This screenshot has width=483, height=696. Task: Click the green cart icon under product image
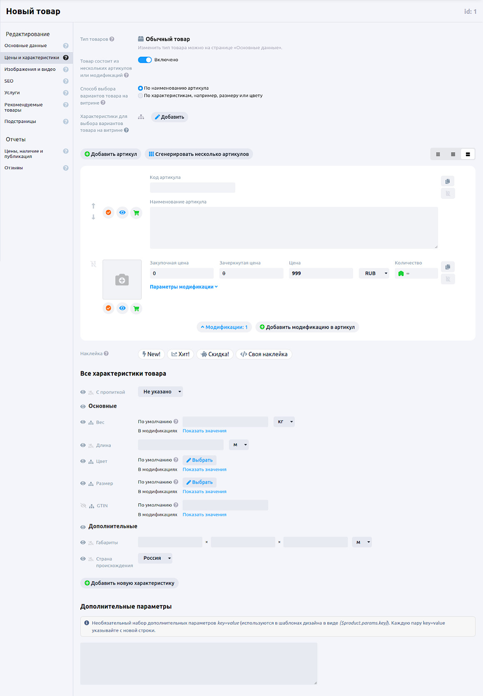click(136, 308)
